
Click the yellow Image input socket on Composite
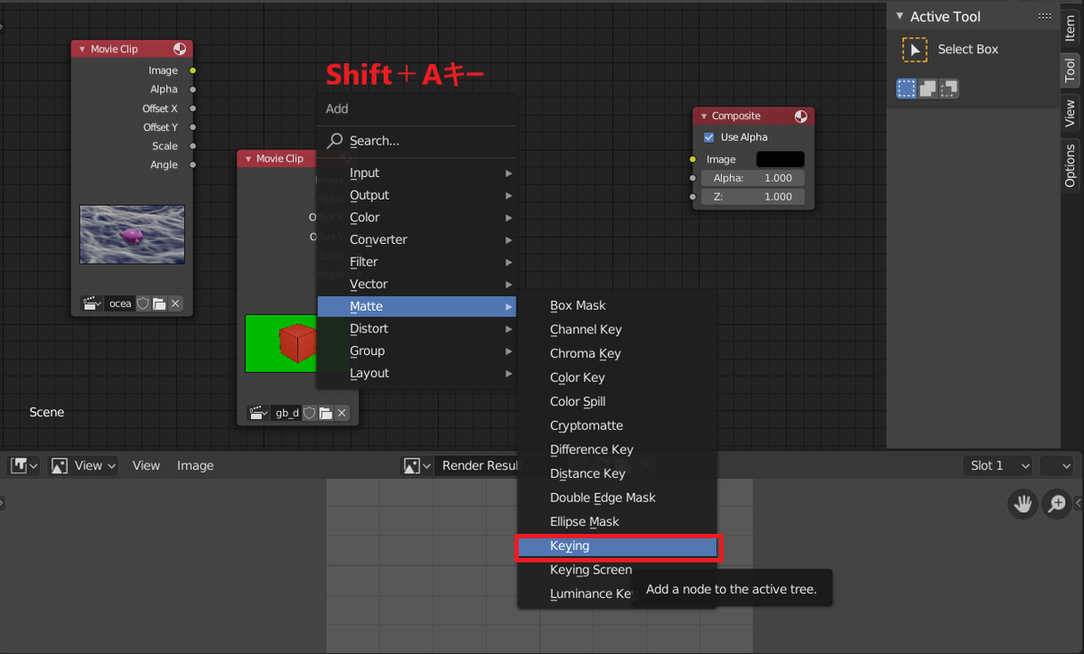(x=693, y=159)
